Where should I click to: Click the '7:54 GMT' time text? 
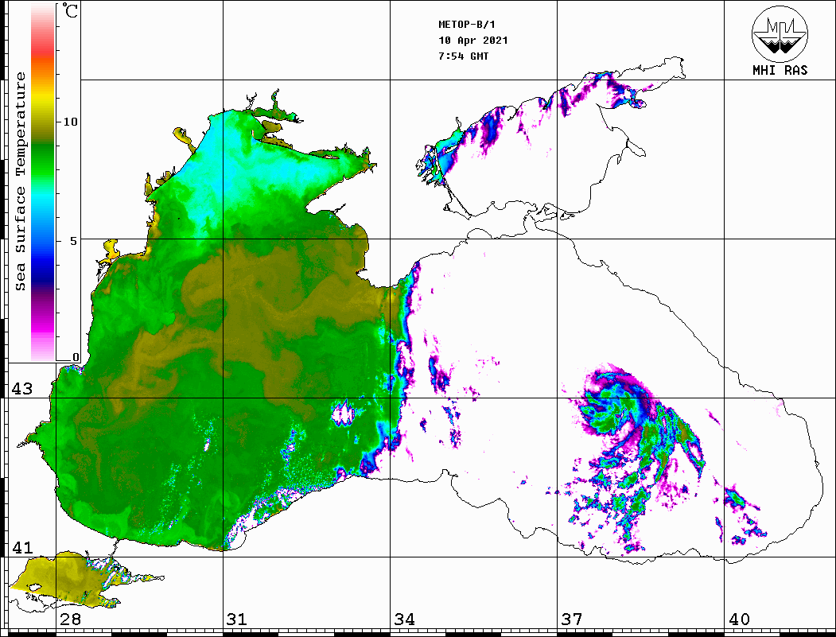point(463,56)
